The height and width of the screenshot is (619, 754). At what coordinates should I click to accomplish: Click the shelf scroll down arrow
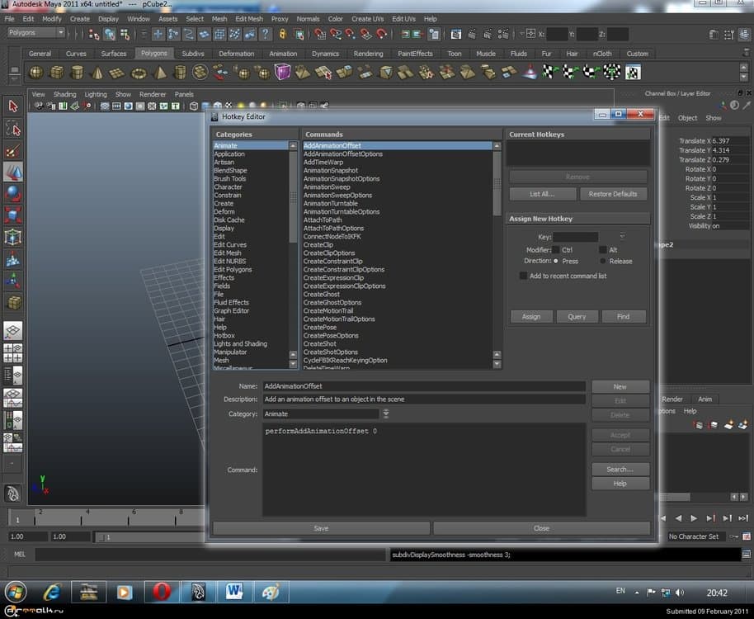point(744,78)
